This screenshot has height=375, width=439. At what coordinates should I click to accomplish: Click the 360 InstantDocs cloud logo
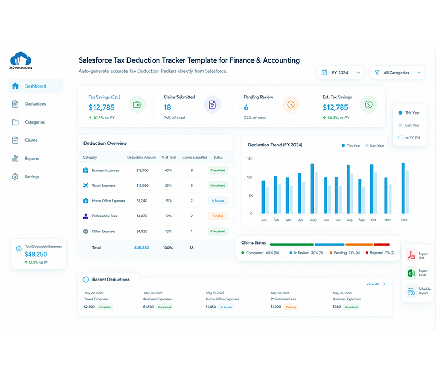tap(21, 60)
